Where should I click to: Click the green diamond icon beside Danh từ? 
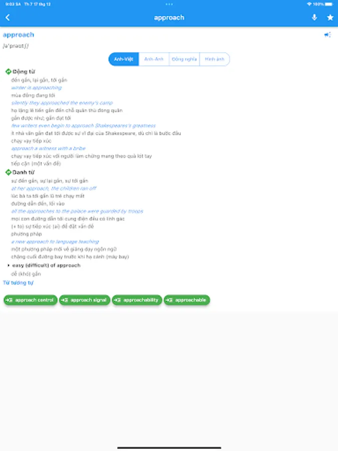click(x=9, y=172)
